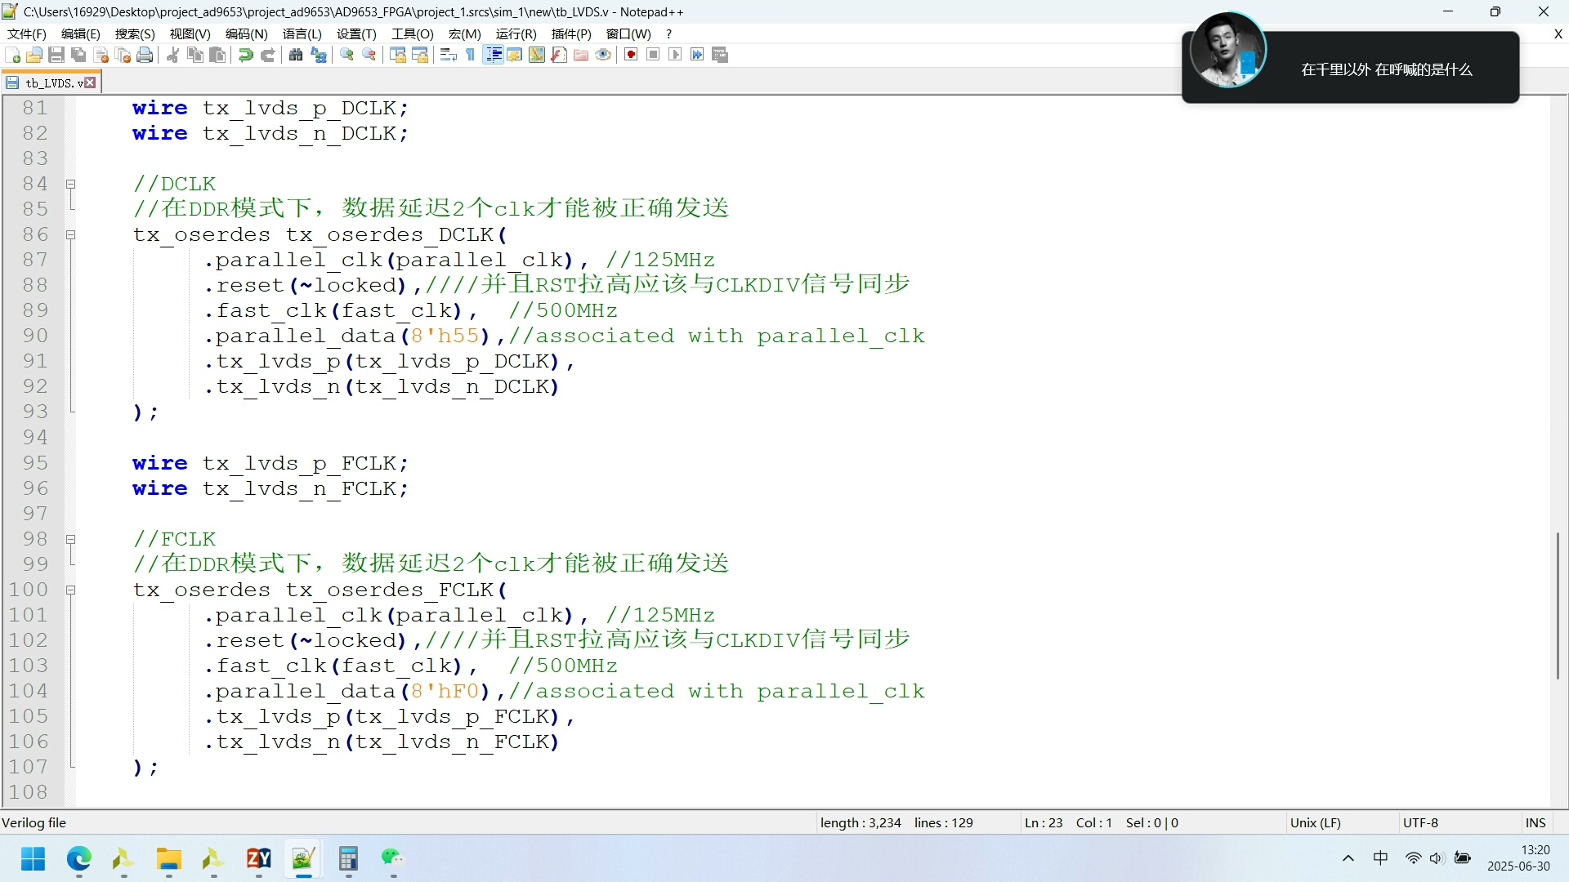Click the New file toolbar icon
Image resolution: width=1569 pixels, height=882 pixels.
(13, 55)
